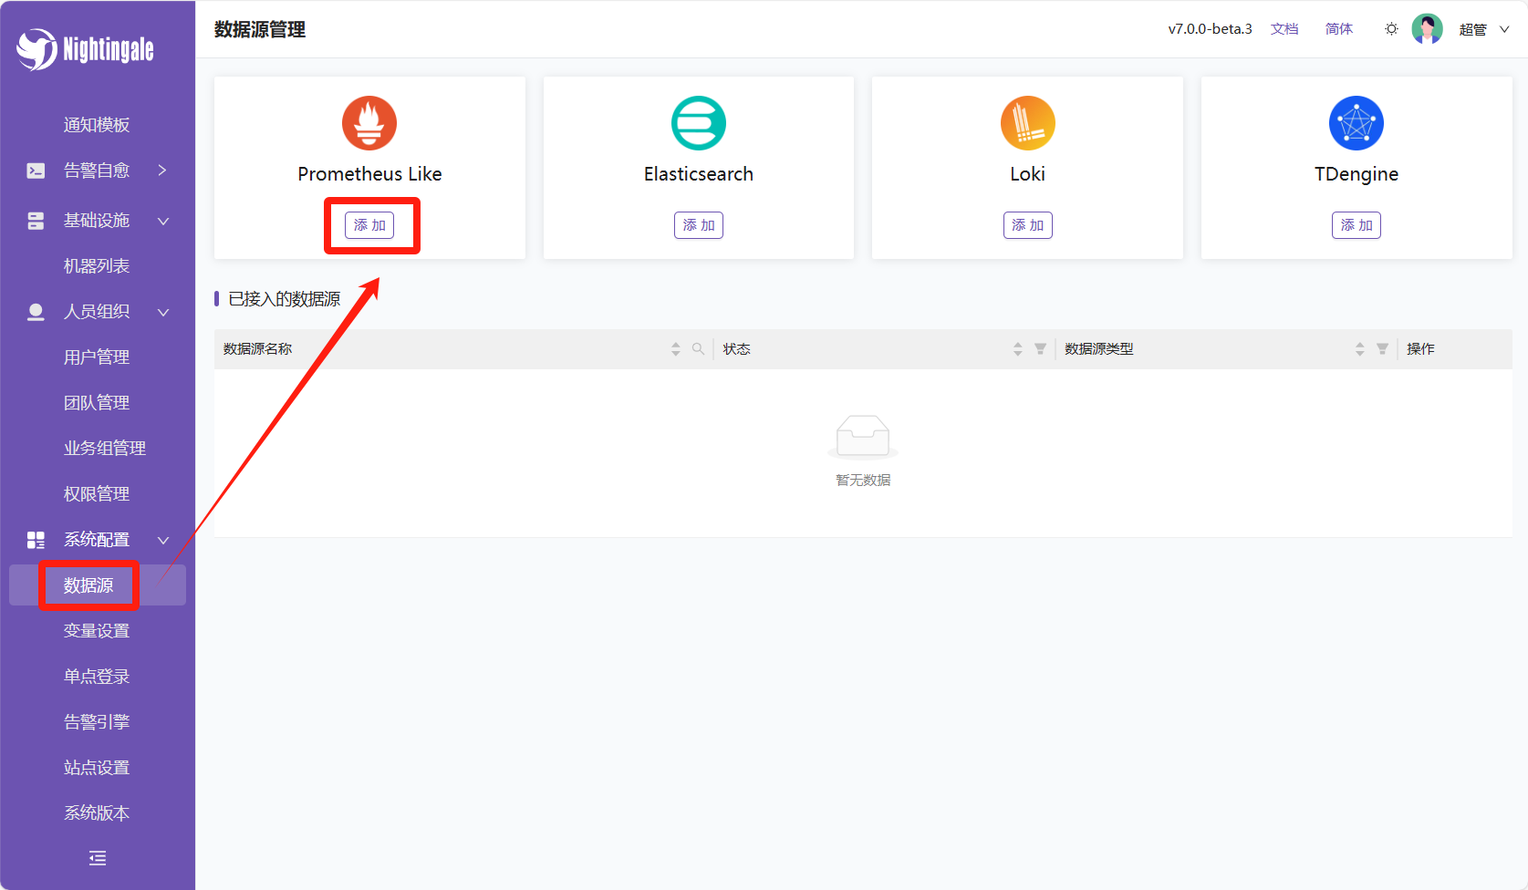Image resolution: width=1528 pixels, height=890 pixels.
Task: Open filter icon in 数据源类型 column
Action: click(x=1382, y=349)
